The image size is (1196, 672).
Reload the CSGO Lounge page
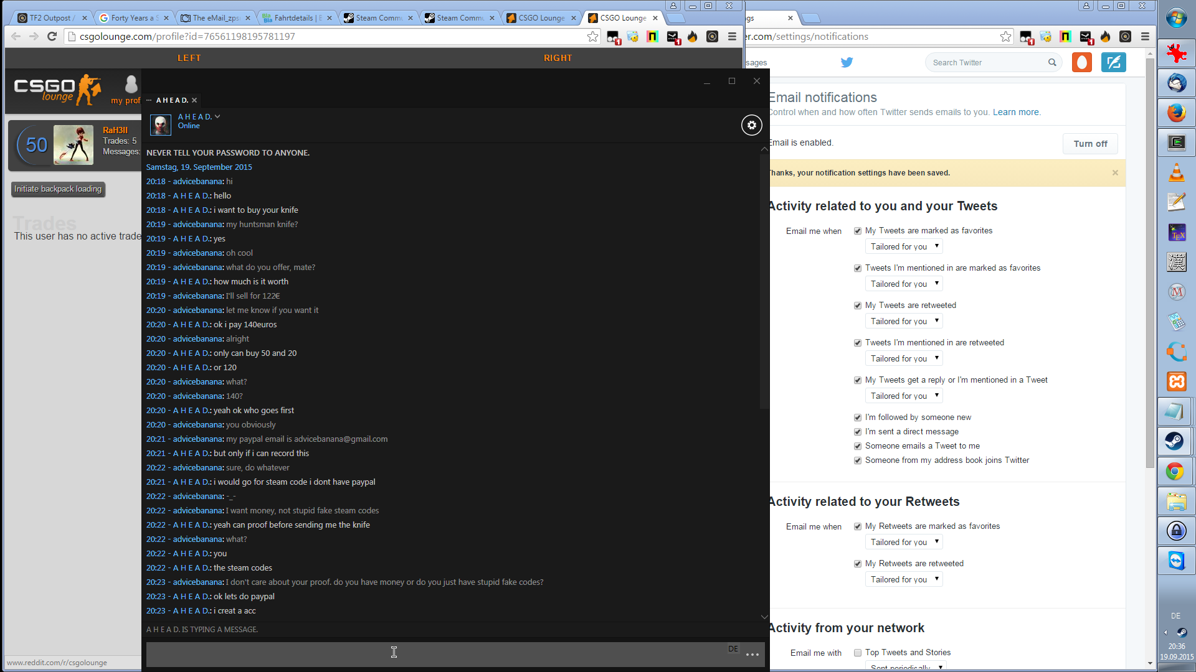point(52,37)
